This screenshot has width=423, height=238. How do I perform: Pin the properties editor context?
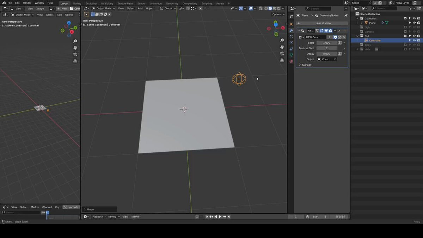coord(346,16)
